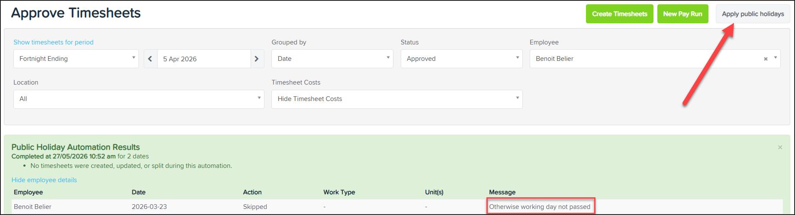Click the Hide employee details link
Image resolution: width=795 pixels, height=215 pixels.
pyautogui.click(x=44, y=180)
